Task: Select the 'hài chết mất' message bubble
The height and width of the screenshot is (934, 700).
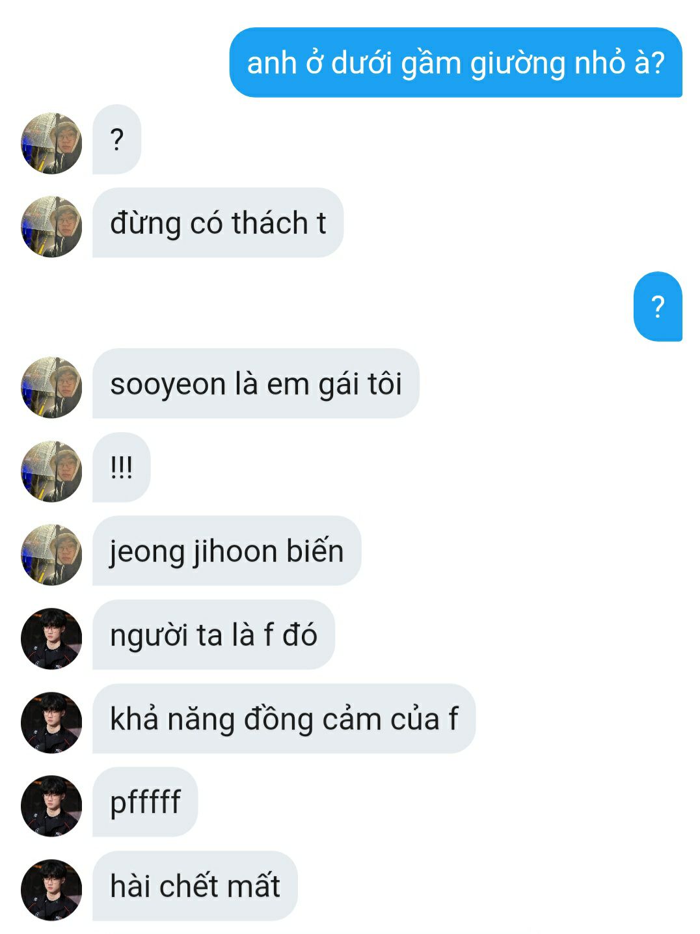Action: coord(195,886)
